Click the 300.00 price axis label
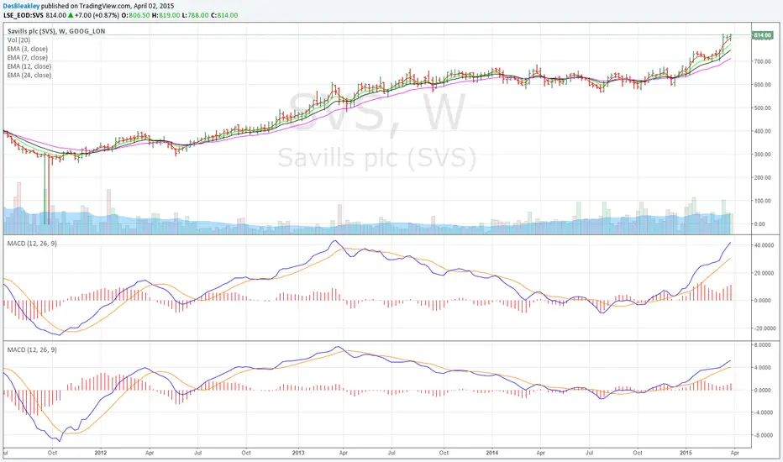The width and height of the screenshot is (783, 462). (x=762, y=155)
